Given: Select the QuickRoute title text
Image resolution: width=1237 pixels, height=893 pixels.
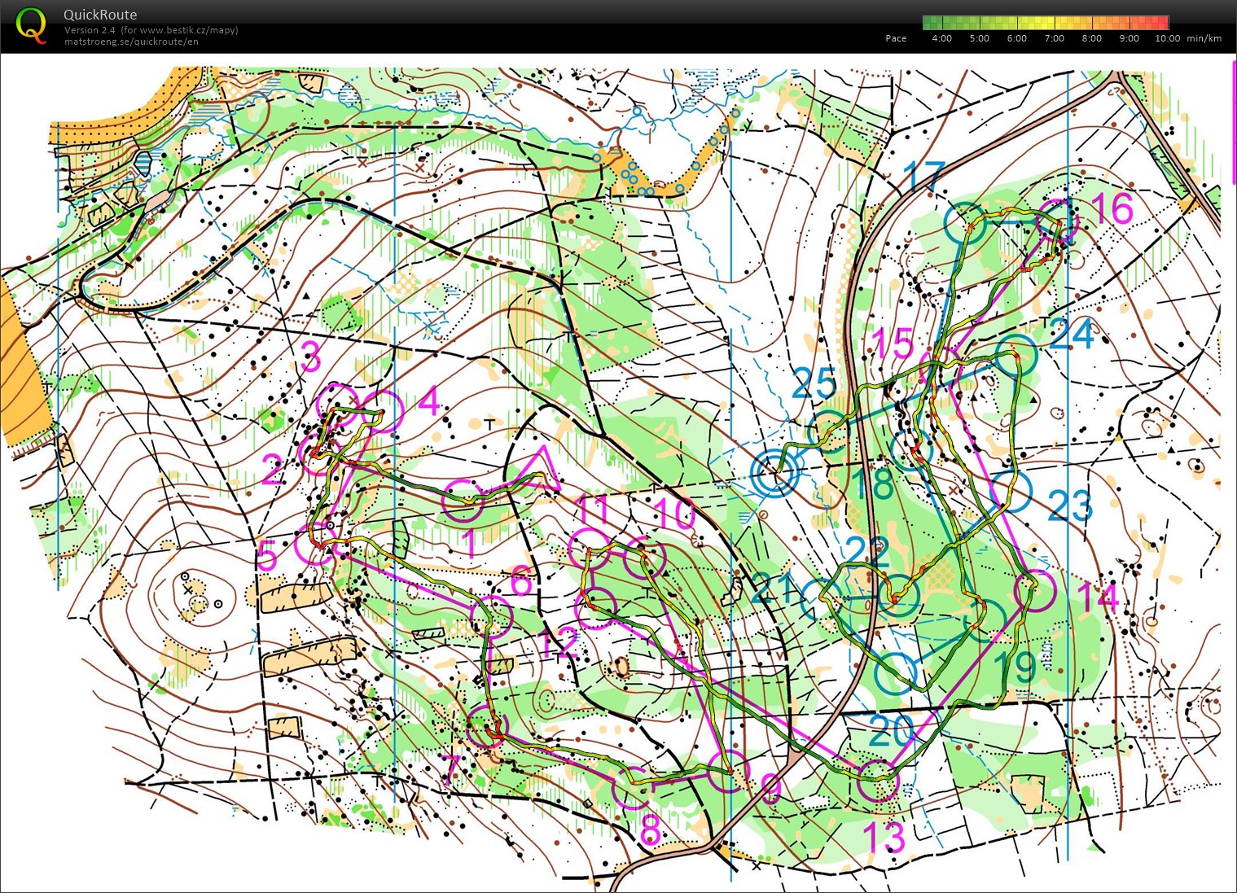Looking at the screenshot, I should [100, 15].
